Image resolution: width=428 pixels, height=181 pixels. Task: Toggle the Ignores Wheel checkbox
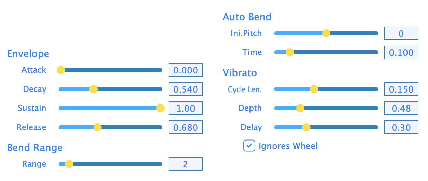[x=249, y=146]
